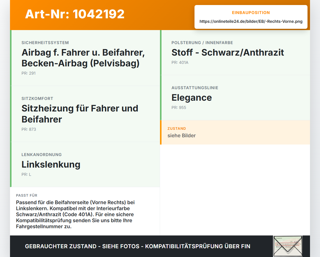320x257 pixels.
Task: Select the Stoff - Schwarz/Anthrazit value
Action: (228, 52)
